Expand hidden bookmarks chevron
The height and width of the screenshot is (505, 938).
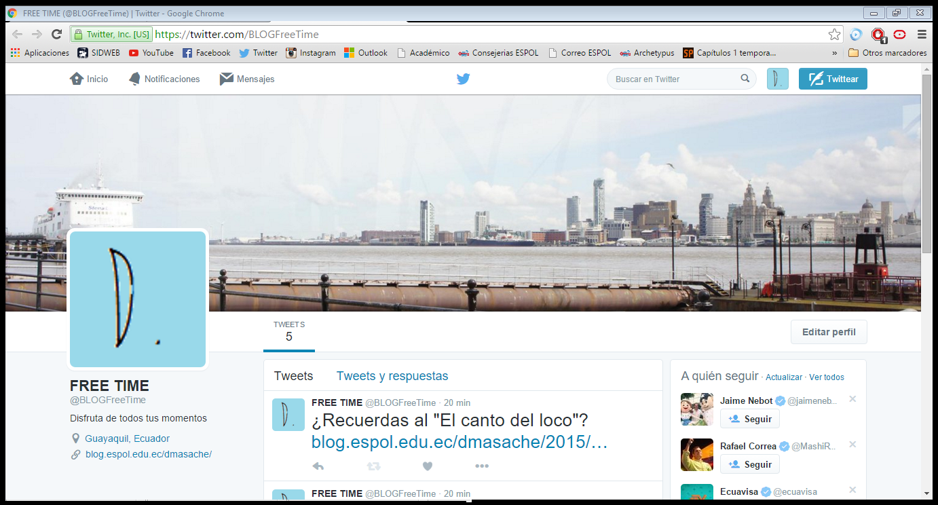[835, 53]
